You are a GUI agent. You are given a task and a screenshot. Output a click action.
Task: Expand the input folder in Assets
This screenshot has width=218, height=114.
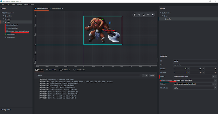pyautogui.click(x=4, y=19)
